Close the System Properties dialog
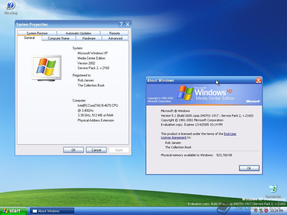The height and width of the screenshot is (215, 287). tap(128, 24)
